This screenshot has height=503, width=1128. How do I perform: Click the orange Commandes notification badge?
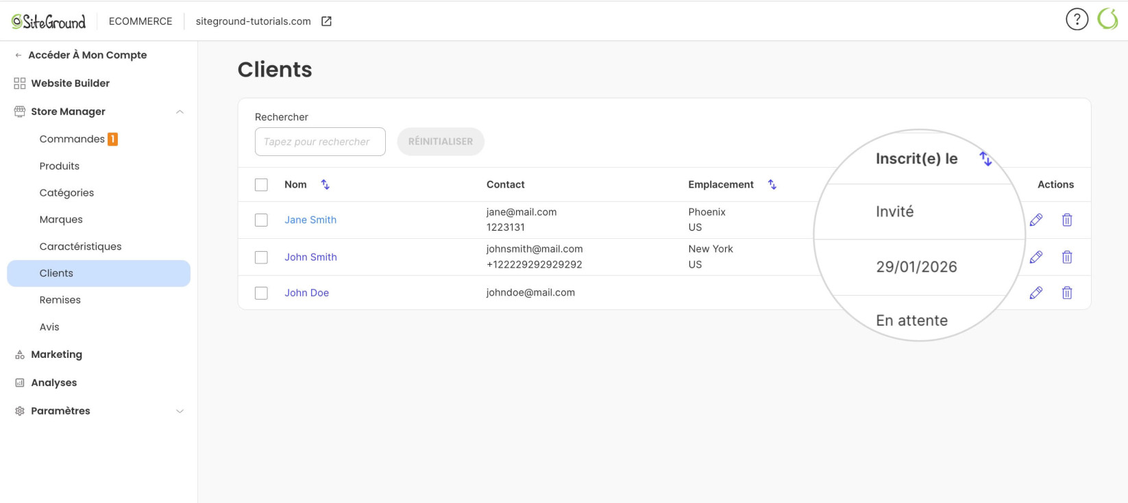click(113, 139)
